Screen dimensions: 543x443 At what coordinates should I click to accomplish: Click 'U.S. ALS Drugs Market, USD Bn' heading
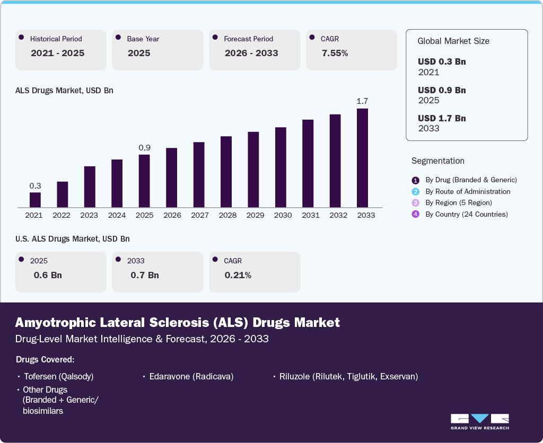click(x=72, y=239)
